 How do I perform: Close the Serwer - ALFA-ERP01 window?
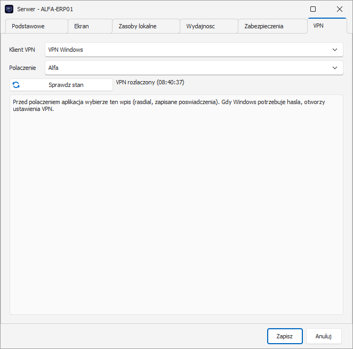pos(340,9)
